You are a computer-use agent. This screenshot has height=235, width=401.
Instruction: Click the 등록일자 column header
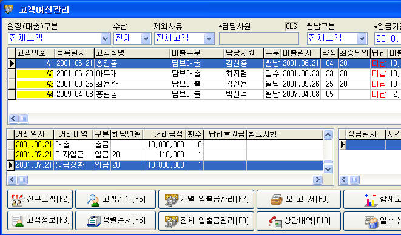(75, 53)
